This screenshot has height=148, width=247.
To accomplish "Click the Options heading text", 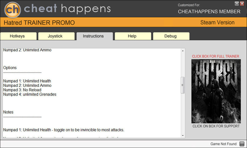I will 10,68.
